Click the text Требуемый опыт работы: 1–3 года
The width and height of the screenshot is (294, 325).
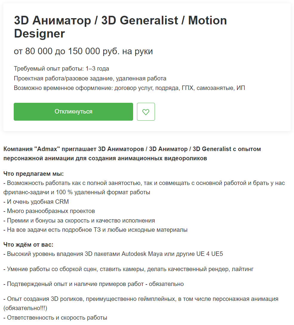pyautogui.click(x=61, y=69)
